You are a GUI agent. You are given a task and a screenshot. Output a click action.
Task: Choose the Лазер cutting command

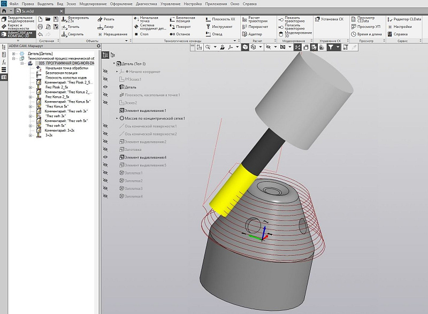(107, 26)
